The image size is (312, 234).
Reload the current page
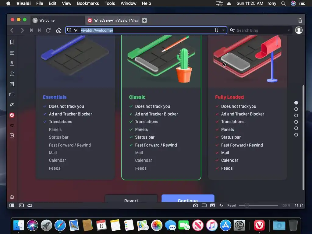coord(48,30)
